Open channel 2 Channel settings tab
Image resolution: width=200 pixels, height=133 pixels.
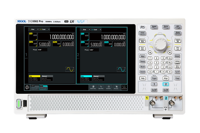pos(99,78)
